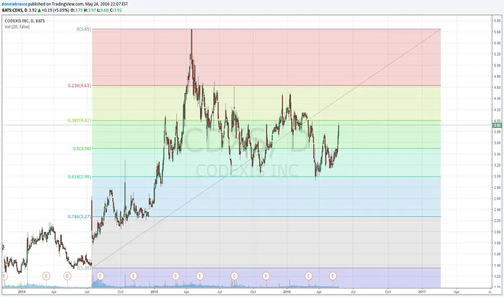
Task: Select the 0(5.65) Fibonacci level label
Action: point(84,29)
